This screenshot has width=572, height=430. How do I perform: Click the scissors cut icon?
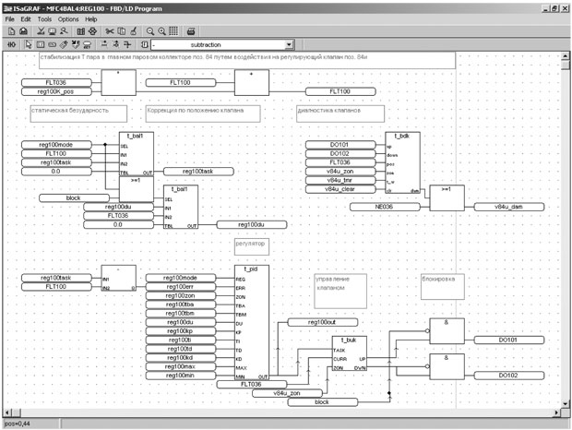click(110, 31)
